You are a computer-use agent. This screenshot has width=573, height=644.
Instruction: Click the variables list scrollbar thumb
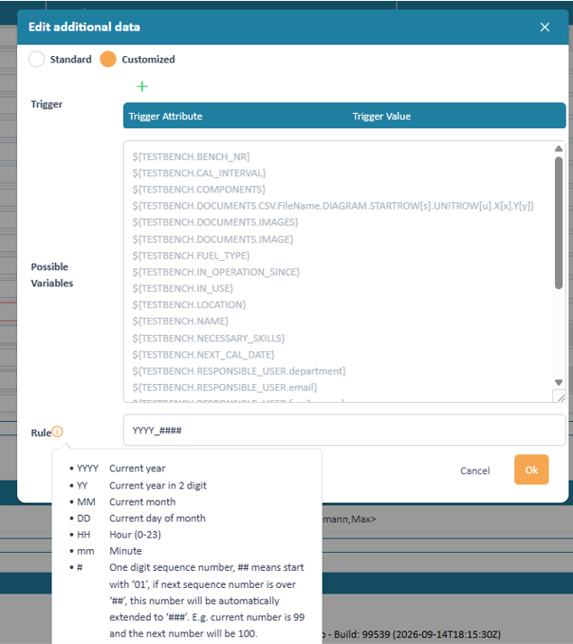pos(559,222)
